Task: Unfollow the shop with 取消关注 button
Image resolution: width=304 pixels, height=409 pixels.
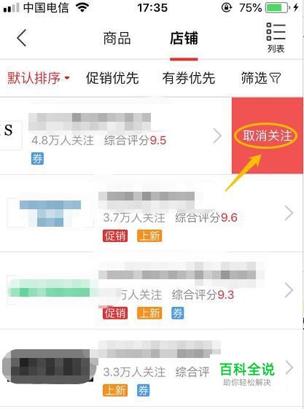Action: click(268, 136)
